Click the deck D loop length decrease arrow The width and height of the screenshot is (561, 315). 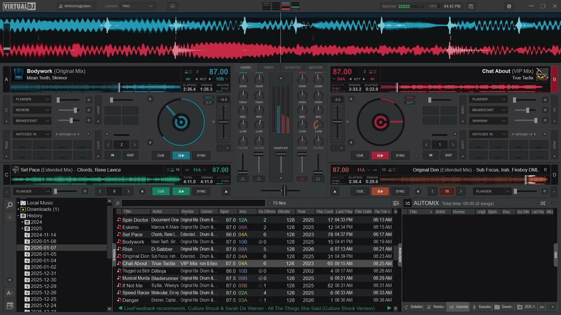[433, 191]
